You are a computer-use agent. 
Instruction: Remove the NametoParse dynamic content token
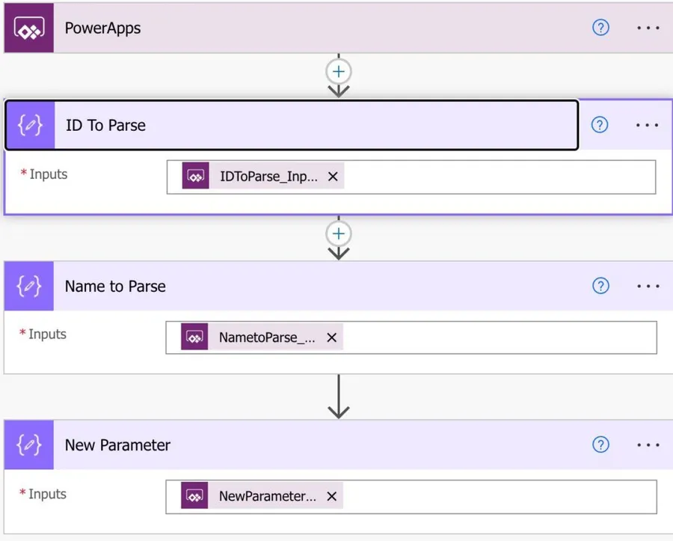point(332,337)
